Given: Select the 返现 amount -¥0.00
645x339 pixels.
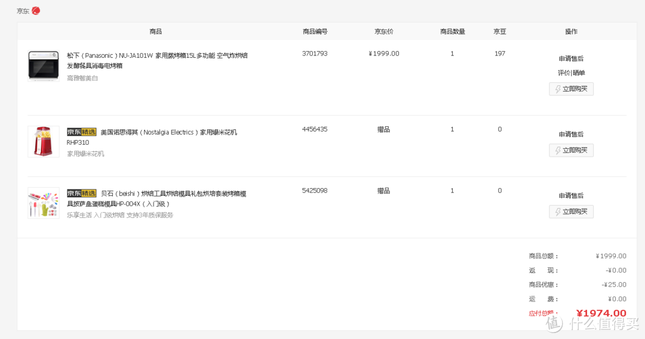Looking at the screenshot, I should [616, 270].
